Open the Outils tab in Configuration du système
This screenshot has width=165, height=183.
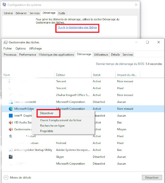(x=62, y=13)
